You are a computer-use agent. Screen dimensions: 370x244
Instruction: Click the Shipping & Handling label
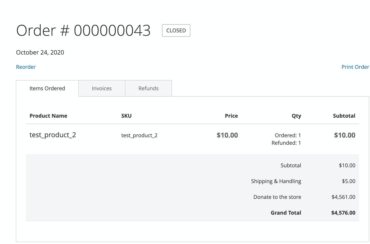click(276, 181)
